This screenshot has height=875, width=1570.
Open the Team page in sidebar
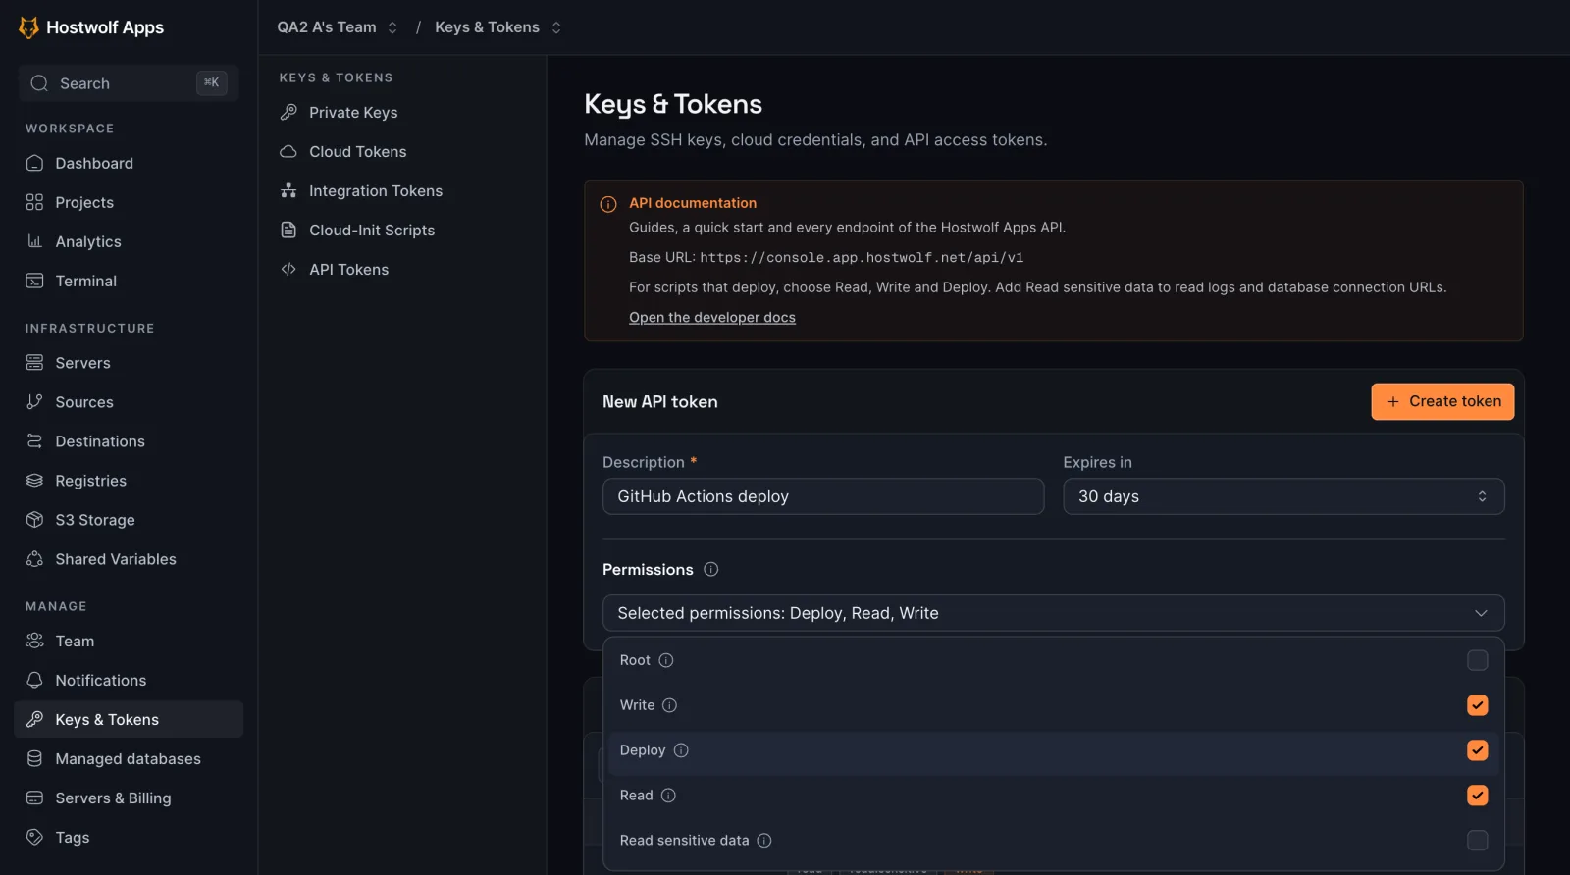pos(129,641)
